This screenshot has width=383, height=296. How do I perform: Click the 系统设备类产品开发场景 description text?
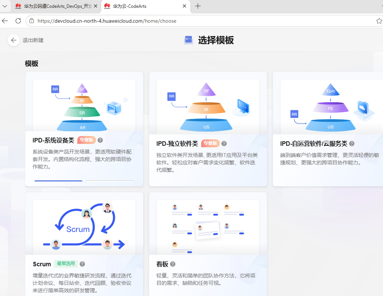pos(82,159)
